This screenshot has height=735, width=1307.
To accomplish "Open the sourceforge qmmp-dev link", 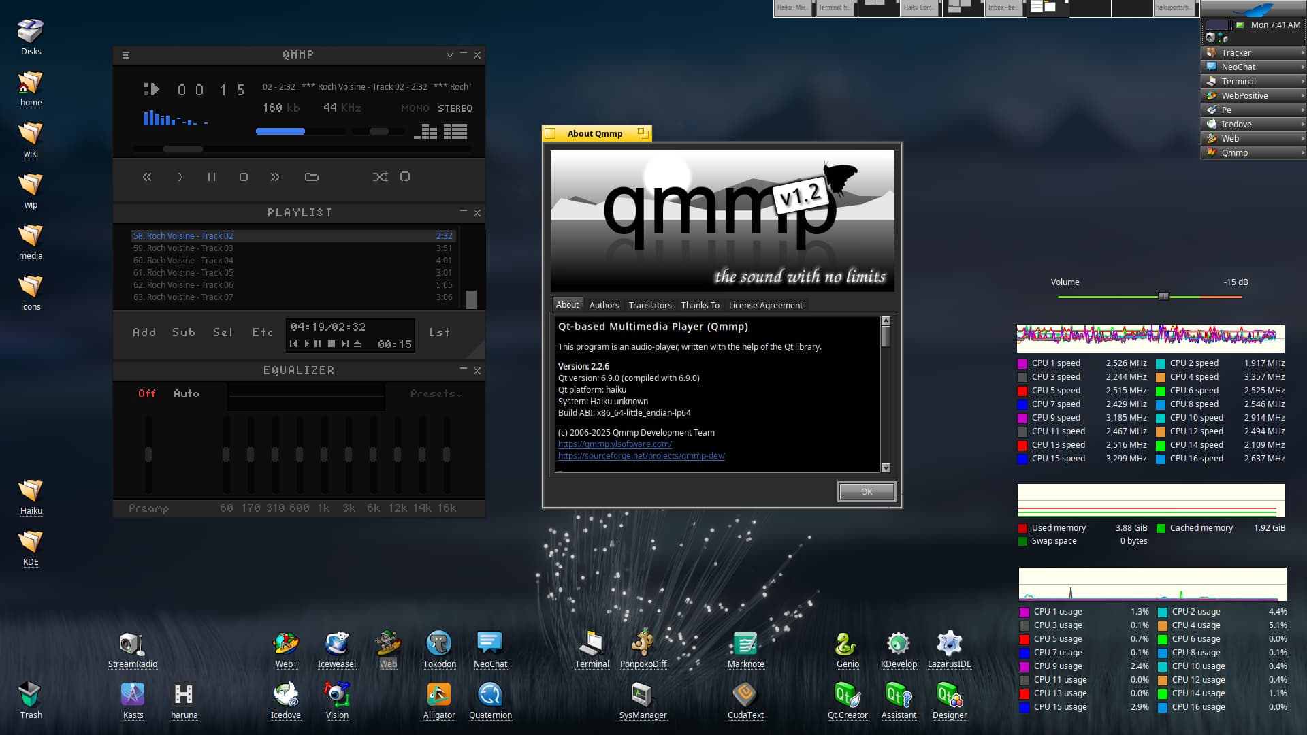I will (641, 456).
